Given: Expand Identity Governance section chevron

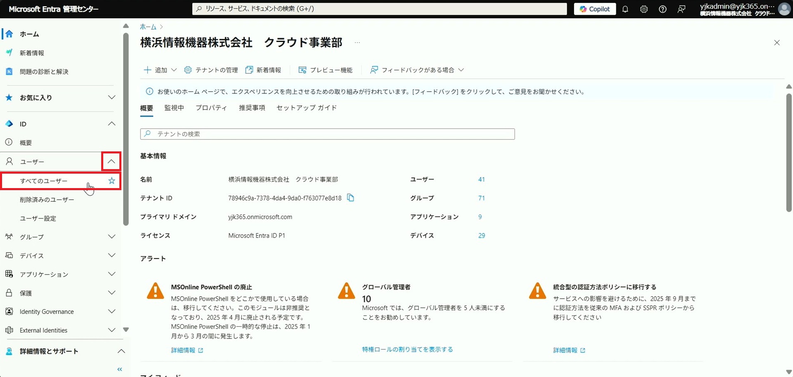Looking at the screenshot, I should pyautogui.click(x=112, y=311).
